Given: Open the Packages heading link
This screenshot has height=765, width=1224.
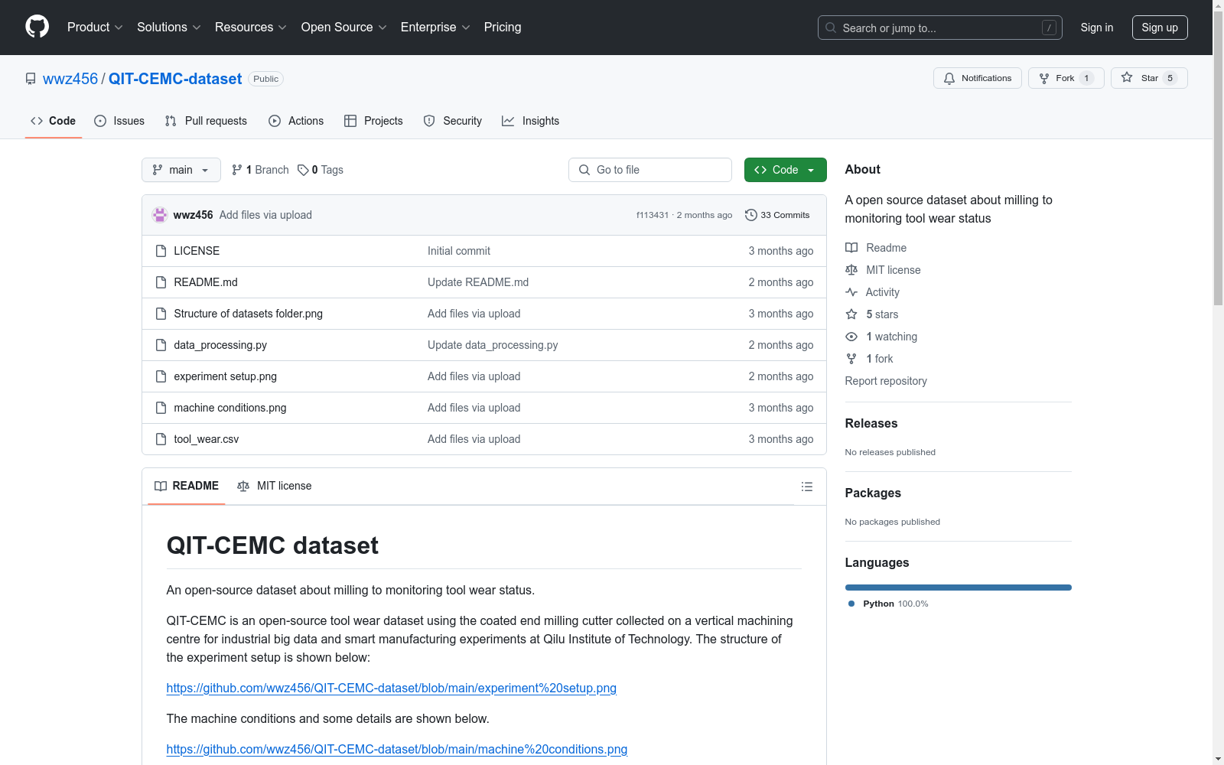Looking at the screenshot, I should point(873,493).
